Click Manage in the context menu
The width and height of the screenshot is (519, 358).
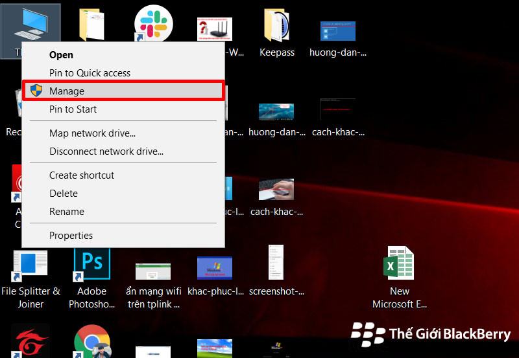67,91
